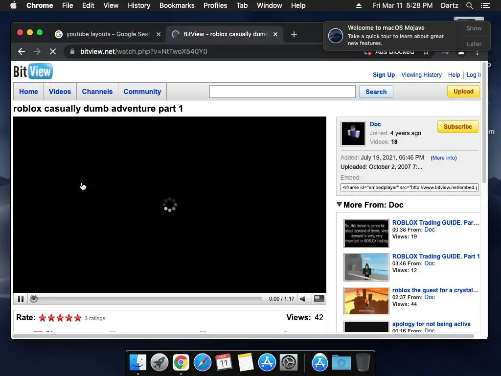The image size is (501, 376).
Task: Click thumbnail of the quest for a crystal video
Action: pyautogui.click(x=366, y=301)
